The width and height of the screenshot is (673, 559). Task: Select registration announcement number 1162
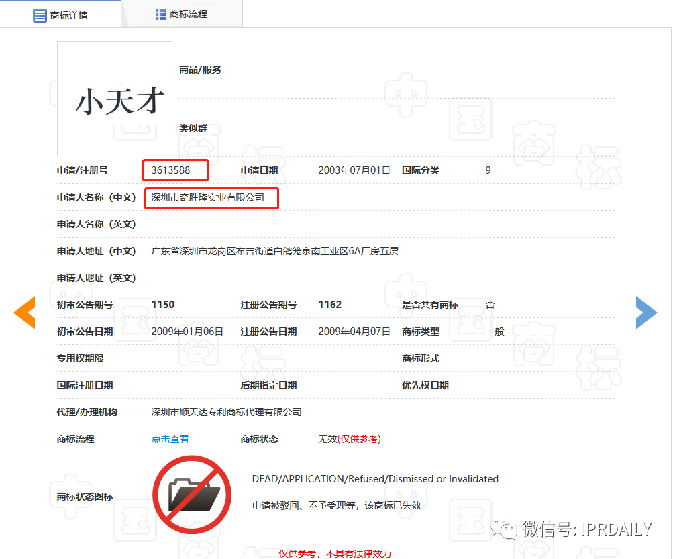(x=330, y=305)
